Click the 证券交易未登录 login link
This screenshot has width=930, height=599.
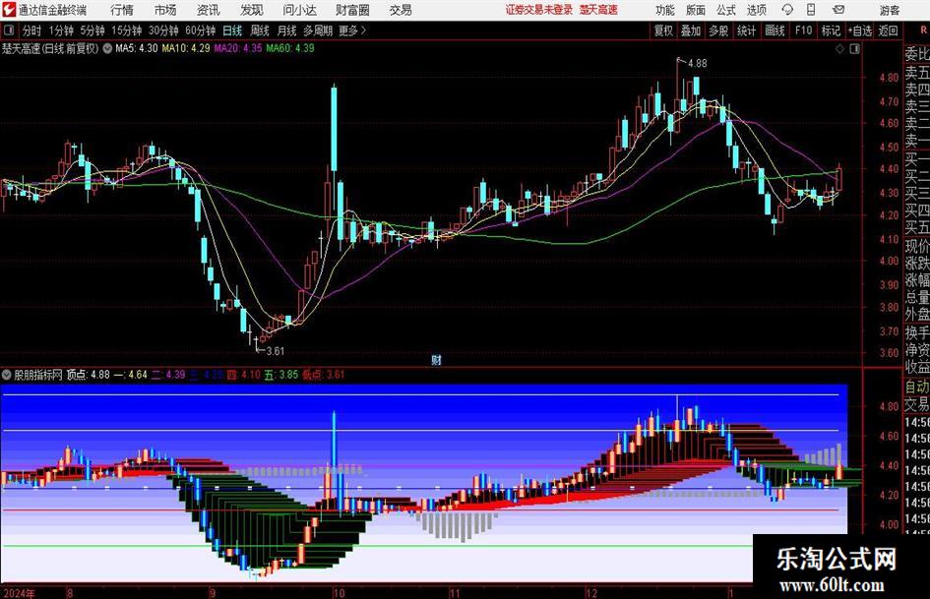click(539, 10)
